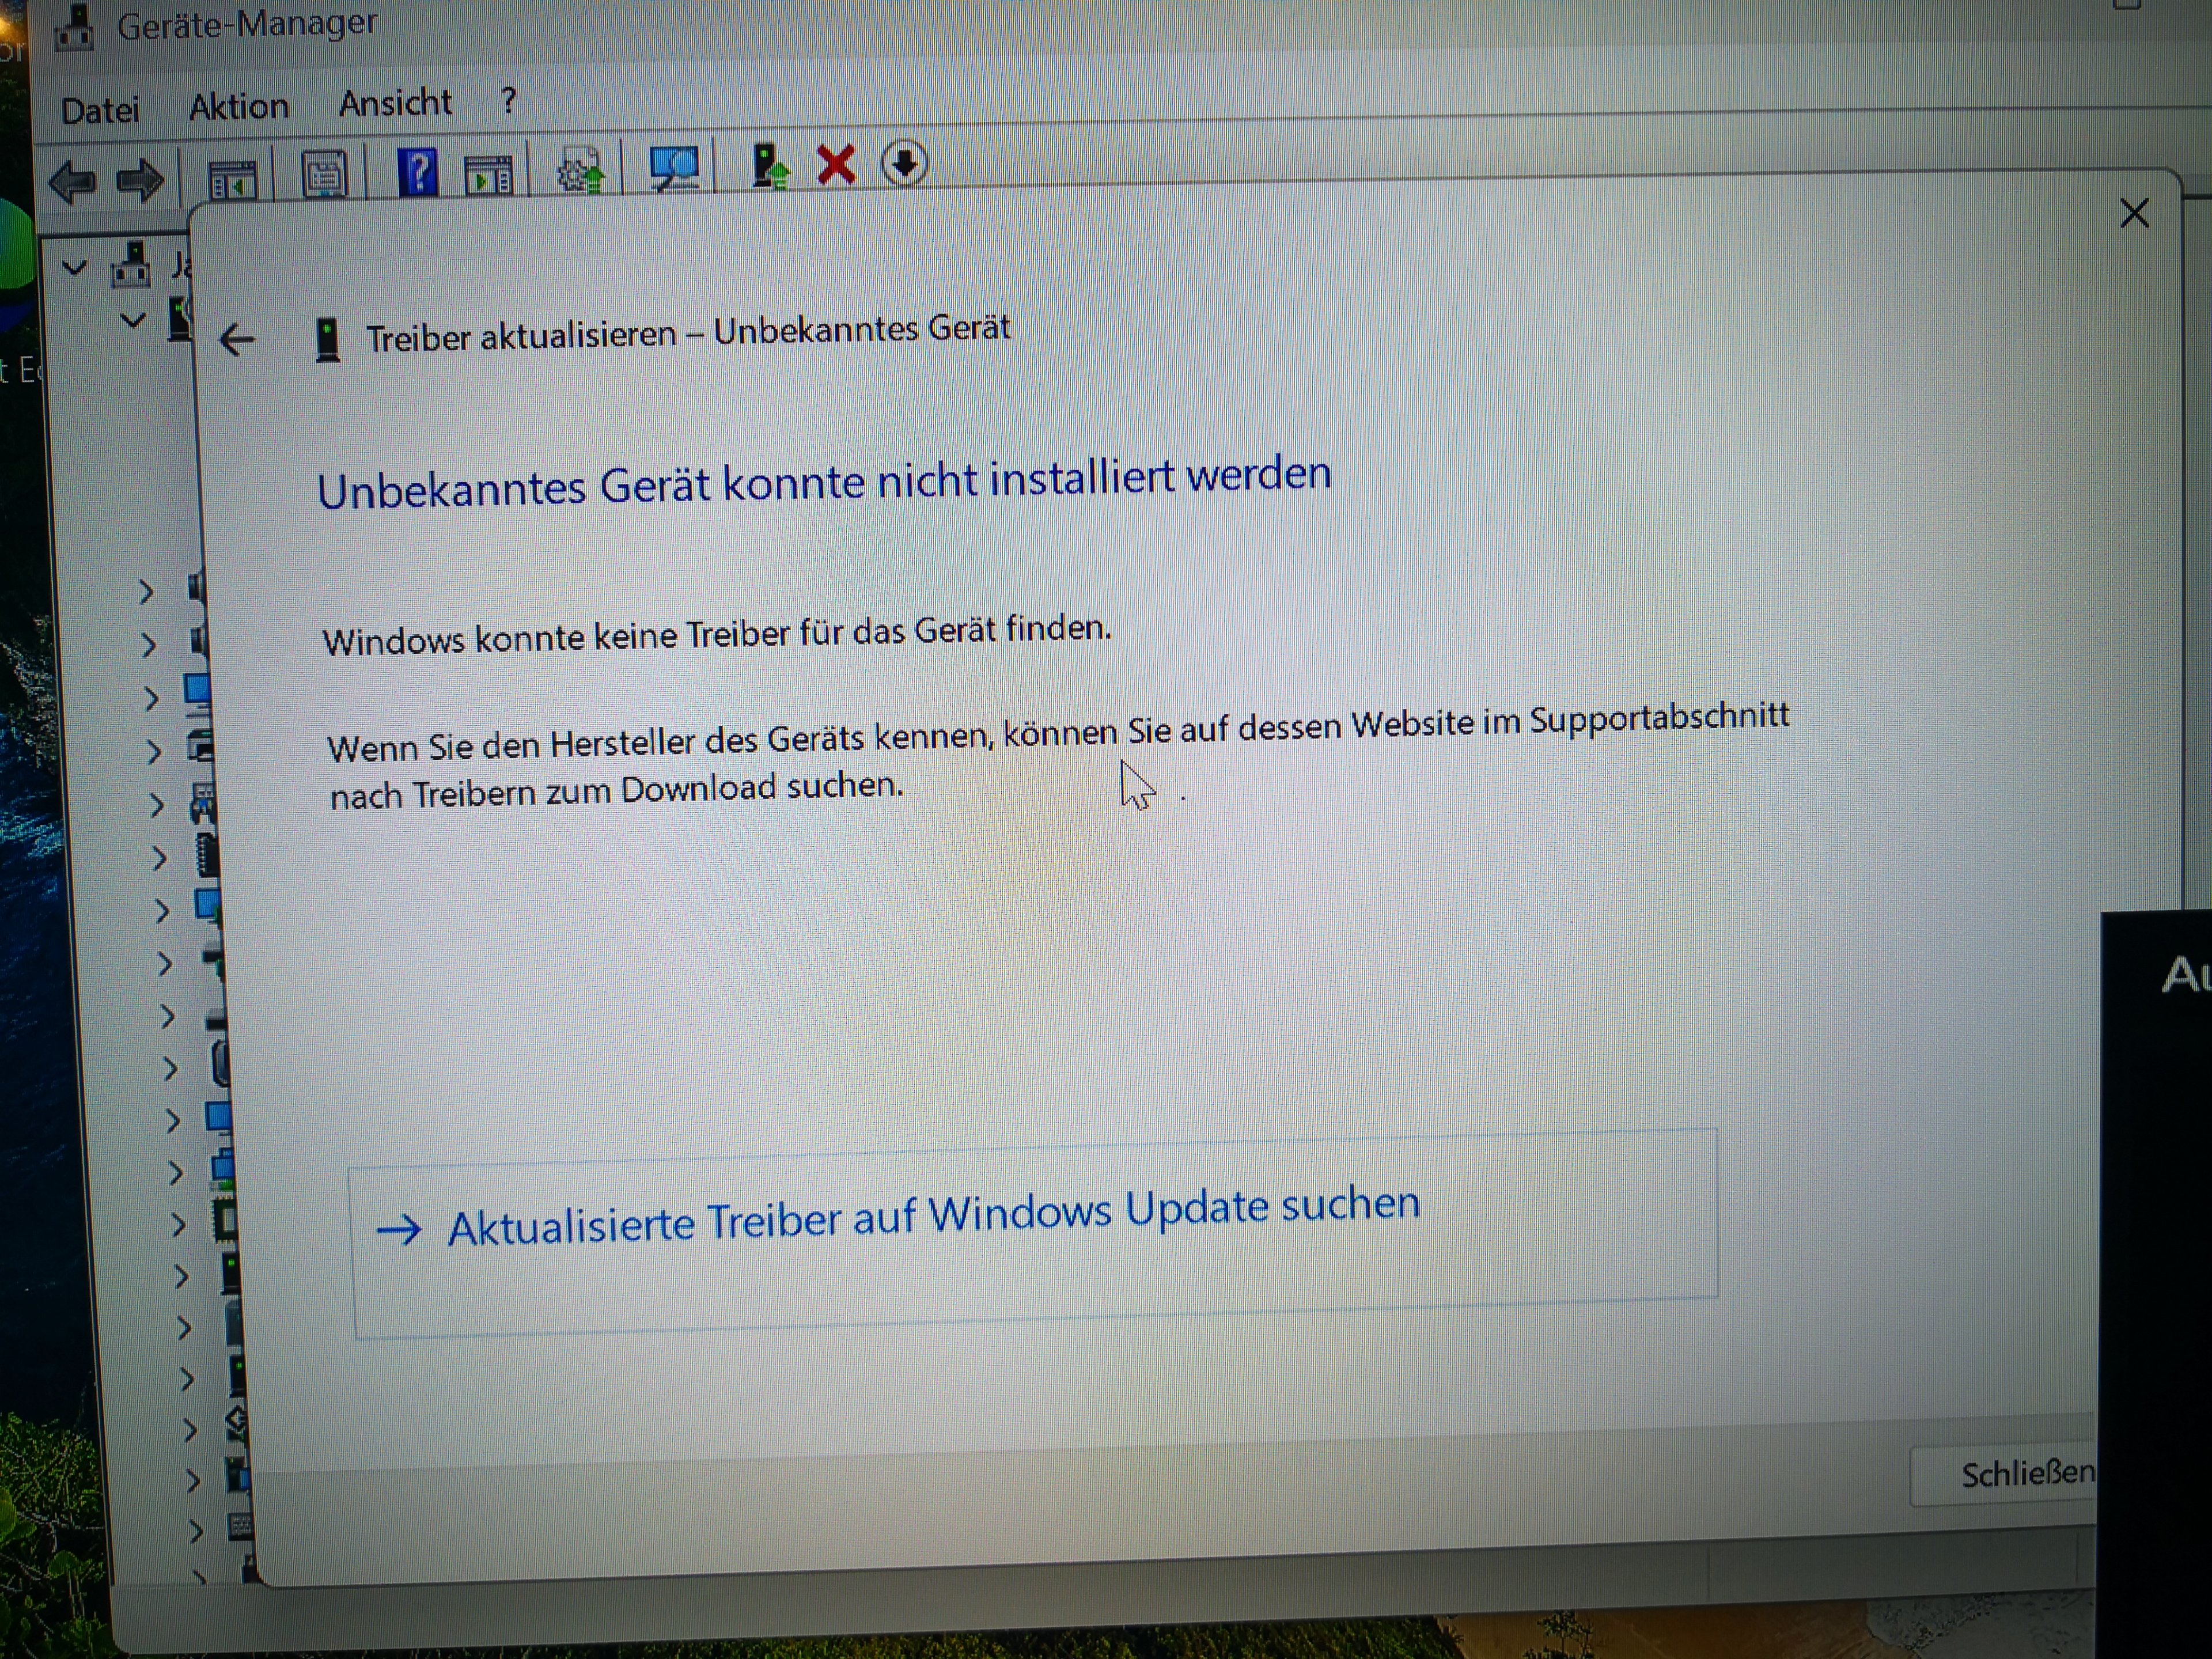Click the scan for hardware changes icon

click(x=674, y=167)
